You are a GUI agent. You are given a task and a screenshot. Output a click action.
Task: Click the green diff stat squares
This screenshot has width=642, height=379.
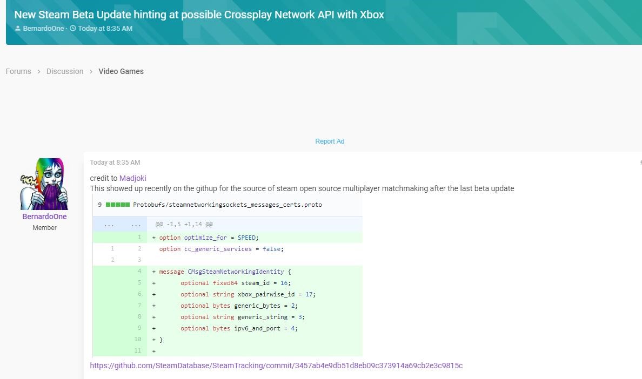(118, 205)
